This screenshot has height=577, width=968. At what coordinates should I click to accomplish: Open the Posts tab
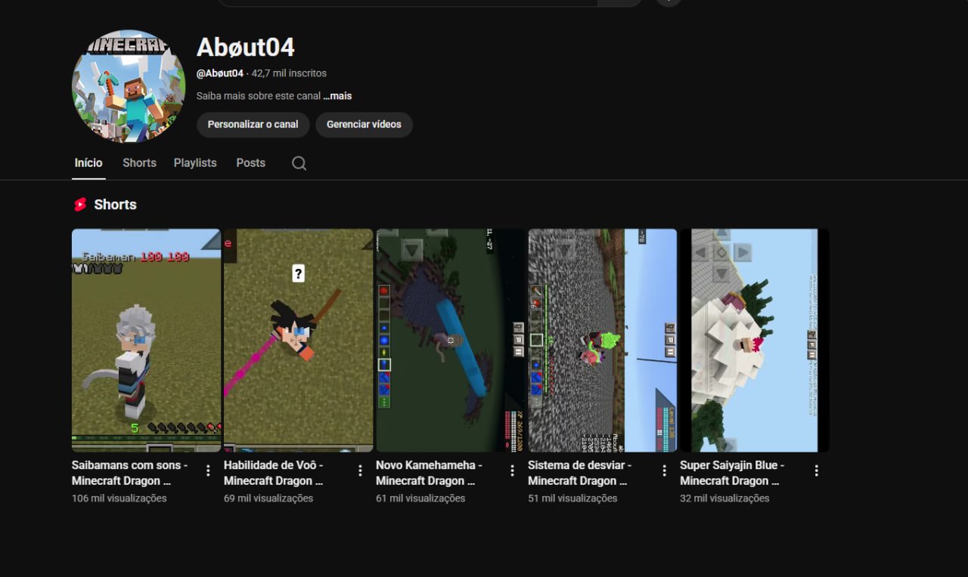coord(250,163)
